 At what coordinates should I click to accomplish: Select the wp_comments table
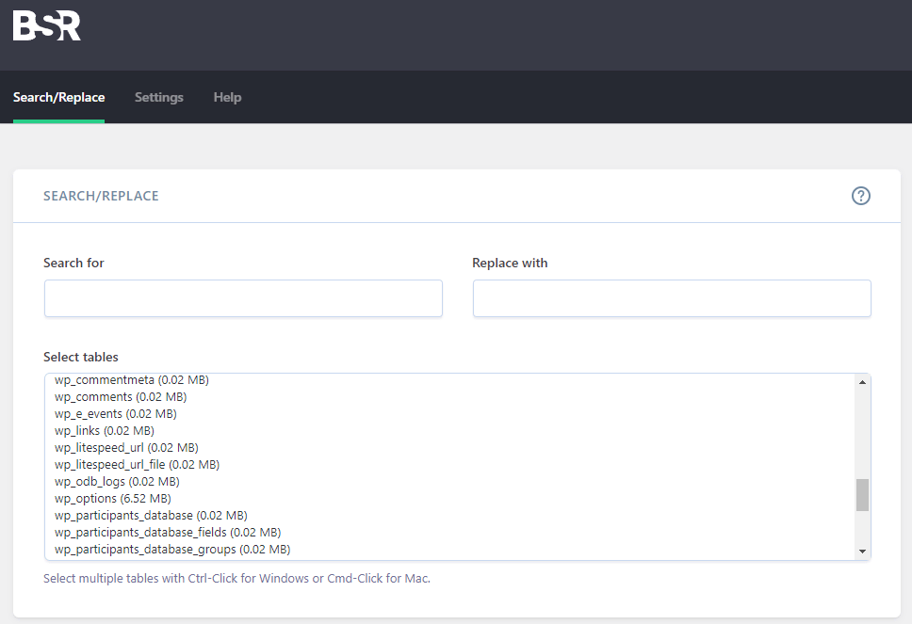(x=449, y=397)
